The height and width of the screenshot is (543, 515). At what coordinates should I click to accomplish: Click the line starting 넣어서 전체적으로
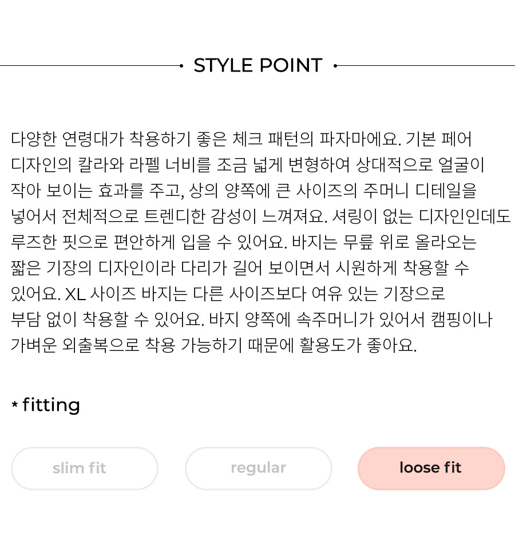click(260, 216)
